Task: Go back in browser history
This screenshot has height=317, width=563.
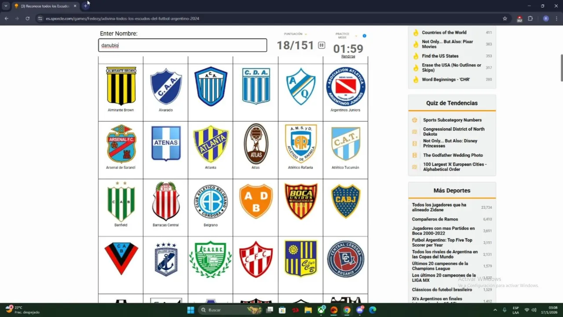Action: pos(6,18)
